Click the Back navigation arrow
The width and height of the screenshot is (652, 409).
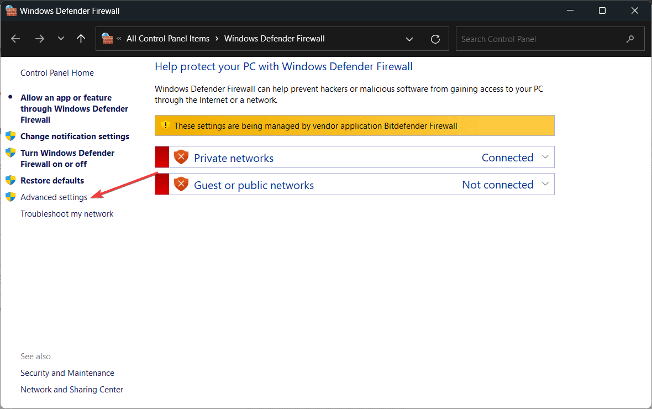(x=15, y=39)
